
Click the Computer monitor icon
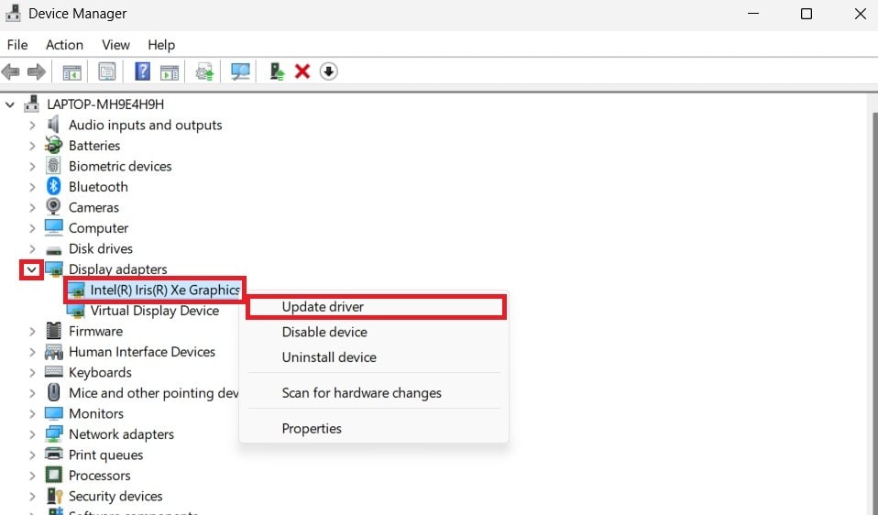click(x=54, y=228)
